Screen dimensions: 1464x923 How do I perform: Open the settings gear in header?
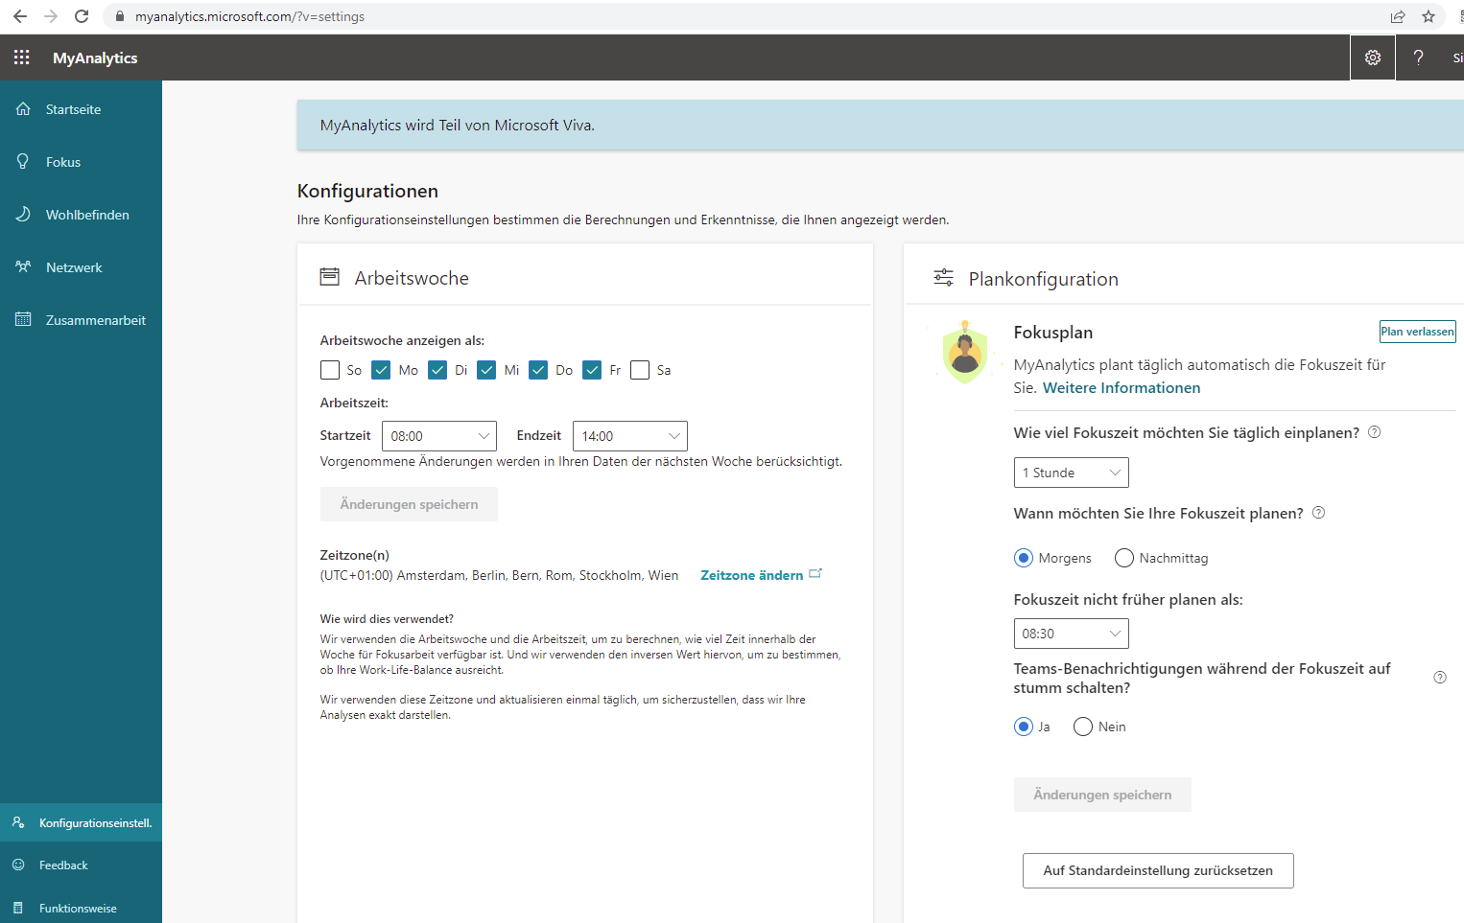coord(1373,58)
